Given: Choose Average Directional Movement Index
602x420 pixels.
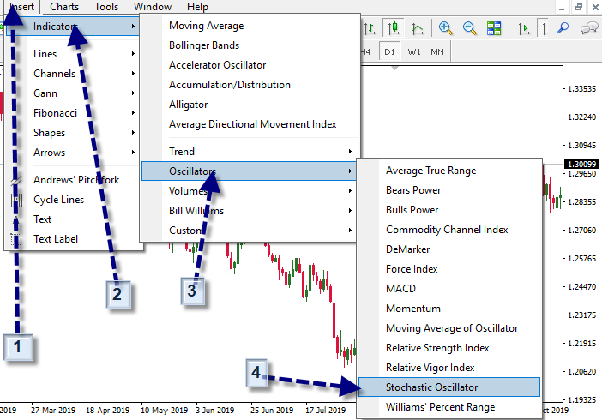Looking at the screenshot, I should 249,124.
